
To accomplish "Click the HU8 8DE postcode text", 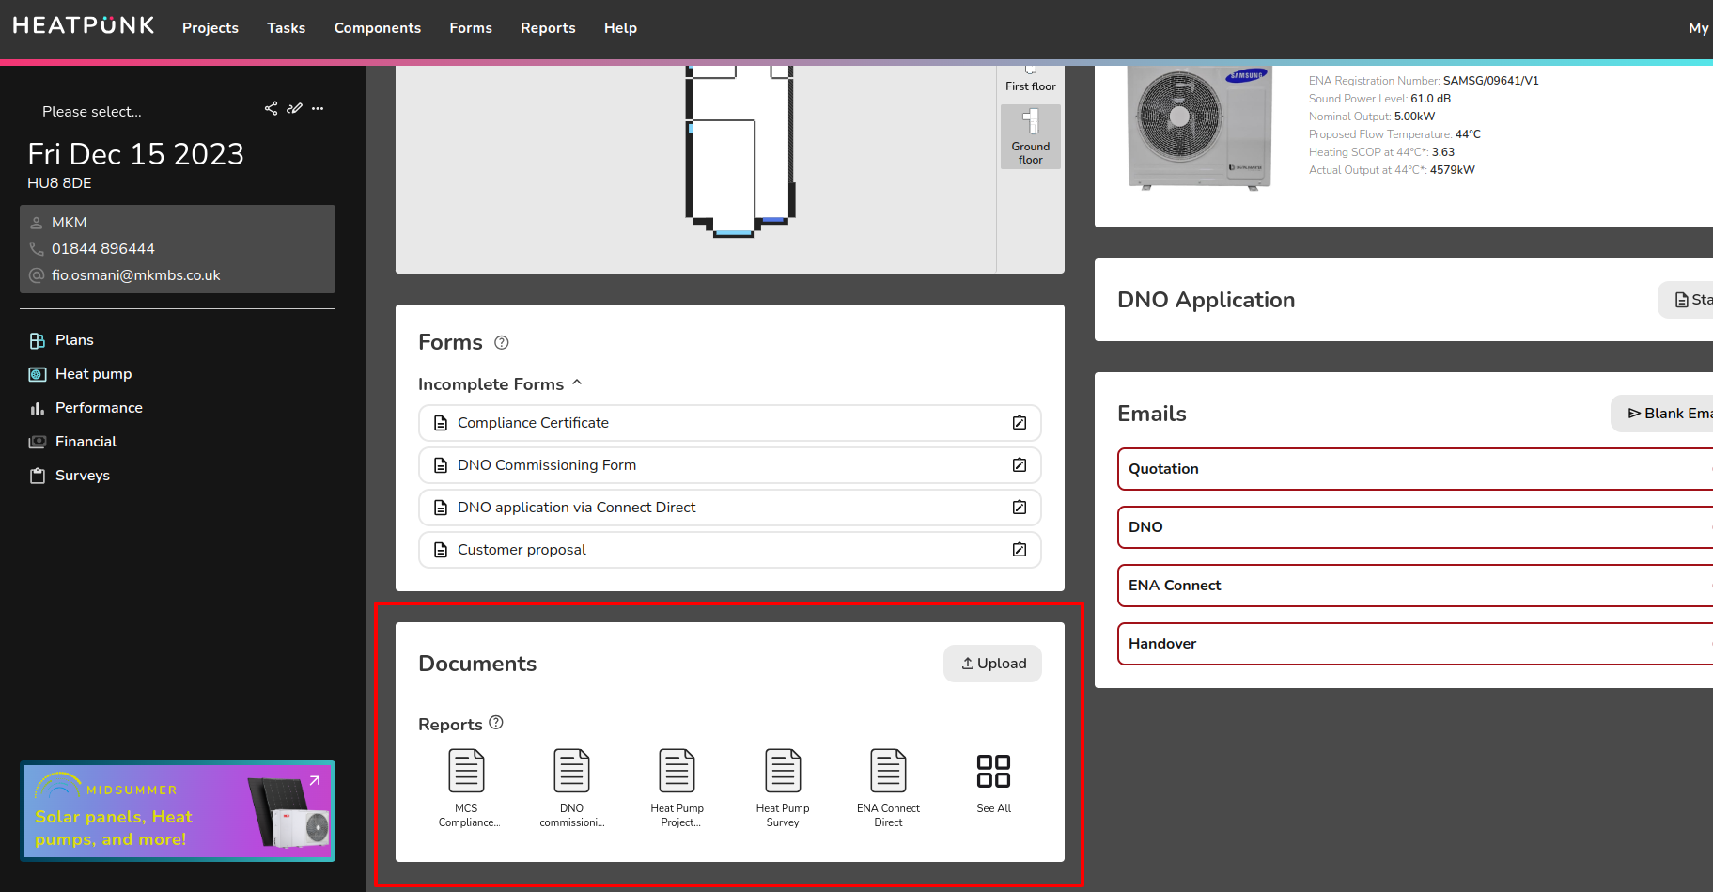I will [59, 183].
